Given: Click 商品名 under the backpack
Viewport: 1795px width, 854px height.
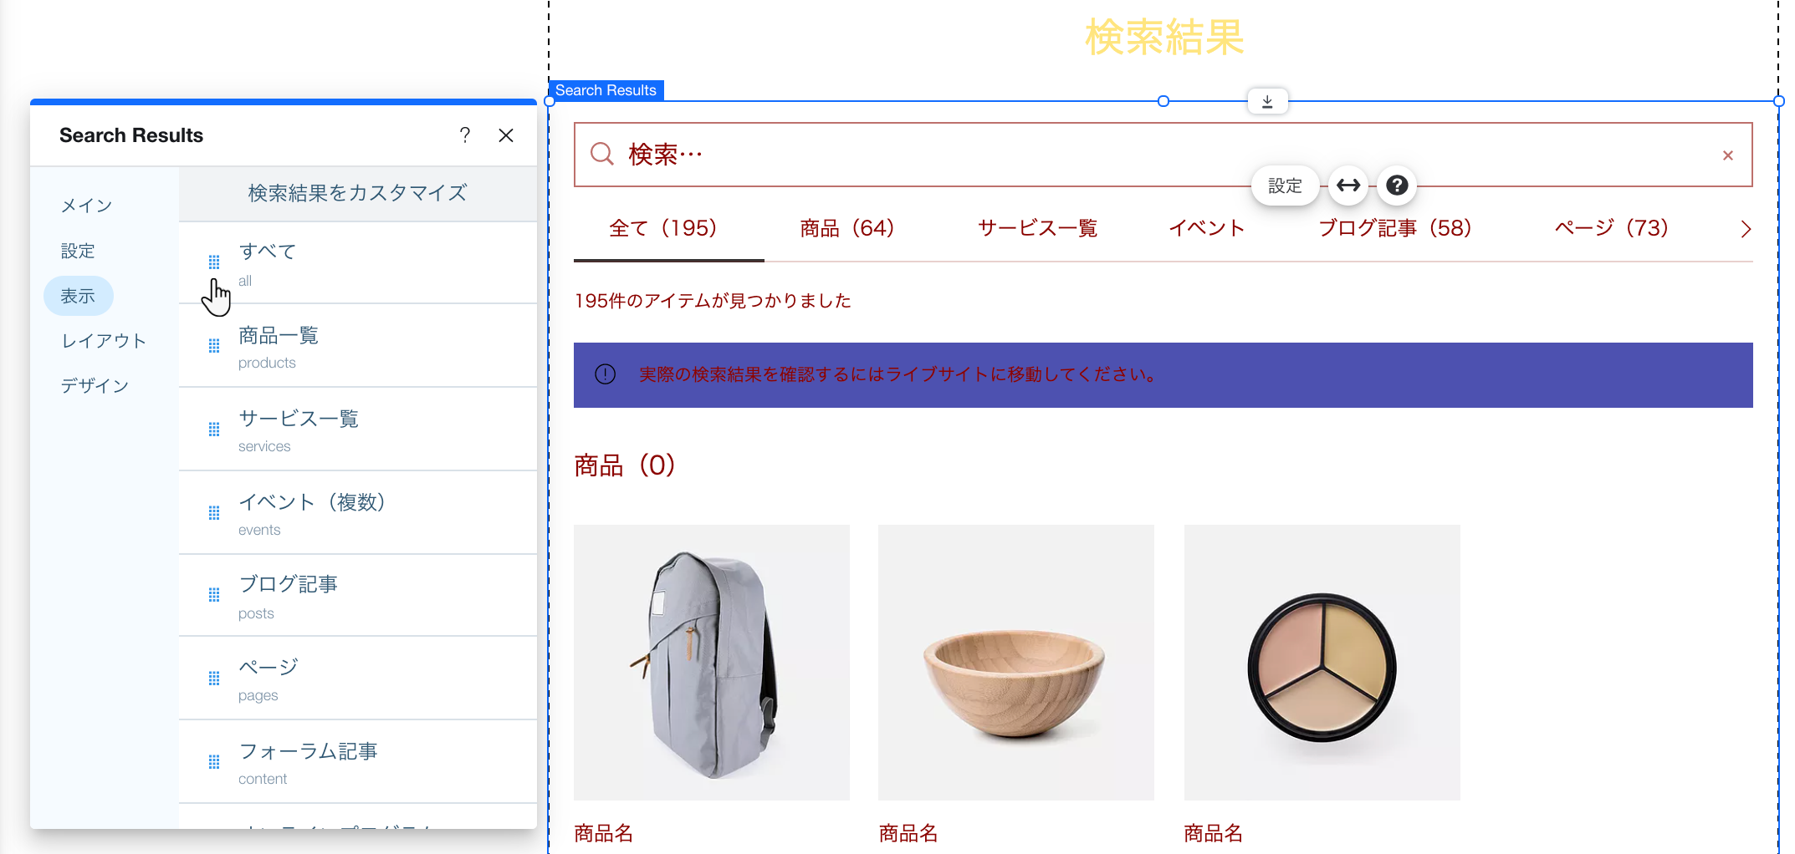Looking at the screenshot, I should tap(604, 833).
